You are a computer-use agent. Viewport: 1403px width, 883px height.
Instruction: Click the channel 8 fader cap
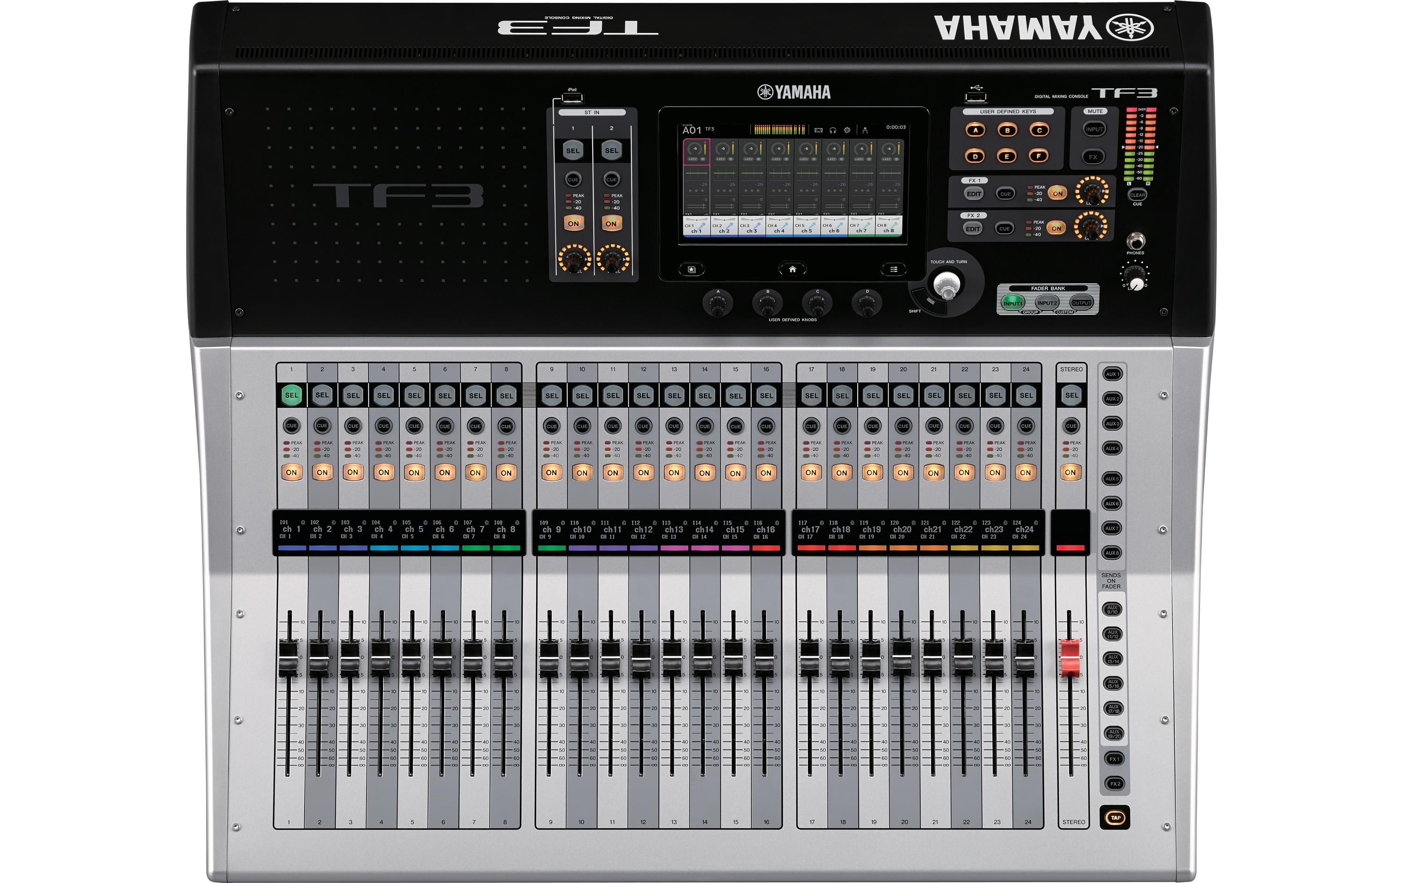tap(503, 659)
